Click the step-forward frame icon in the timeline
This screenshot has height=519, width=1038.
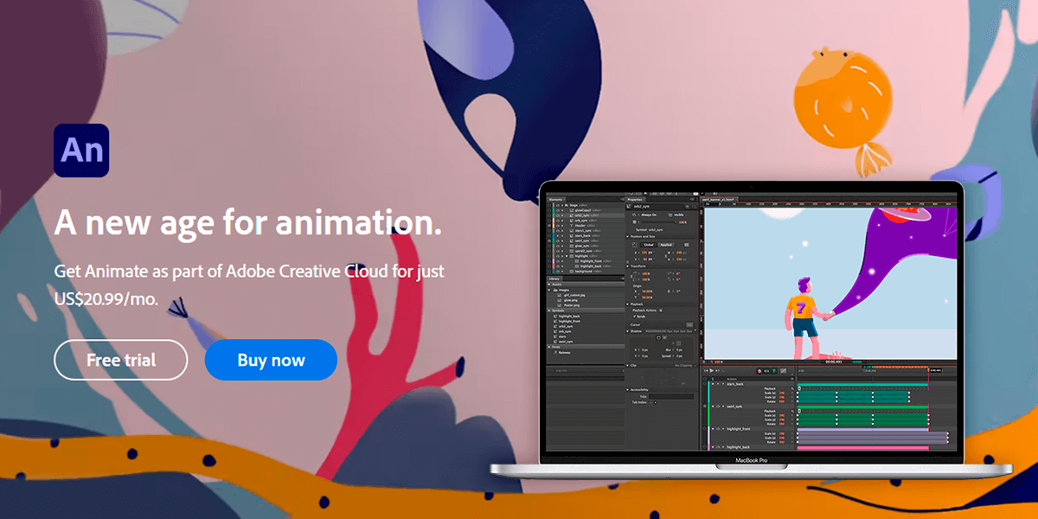[x=719, y=370]
